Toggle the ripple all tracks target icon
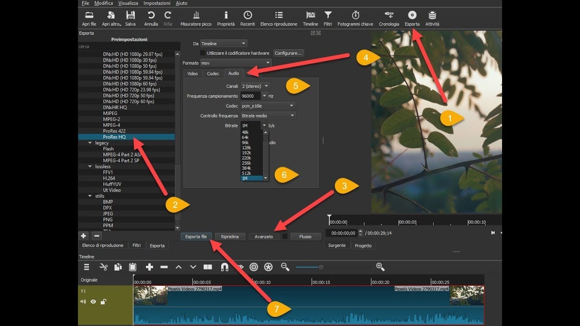The image size is (580, 326). (x=254, y=267)
